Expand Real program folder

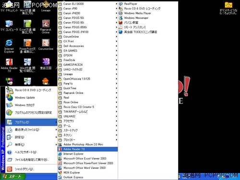coord(88,97)
